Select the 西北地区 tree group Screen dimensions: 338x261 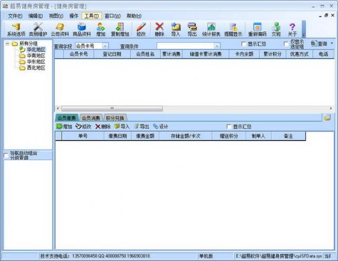point(36,68)
